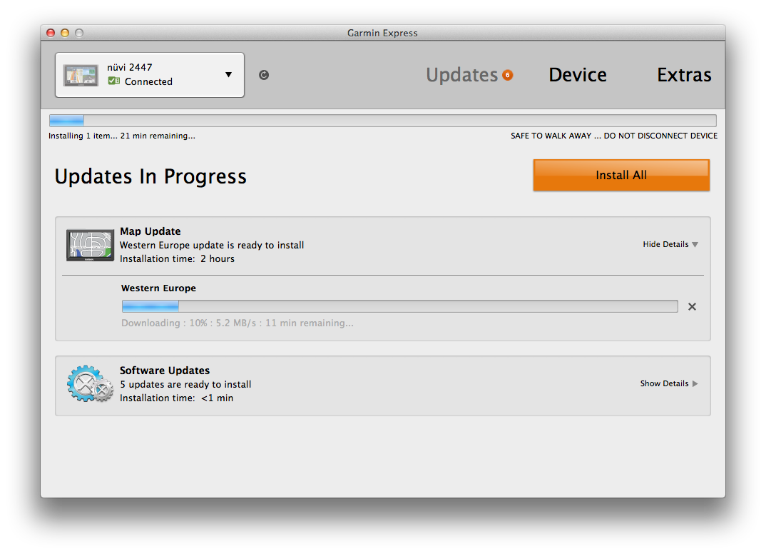Screen dimensions: 766x554
Task: Click the 'Updates In Progress' heading
Action: click(x=150, y=176)
